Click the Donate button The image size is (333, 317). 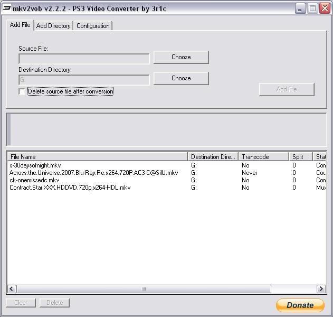[x=300, y=305]
